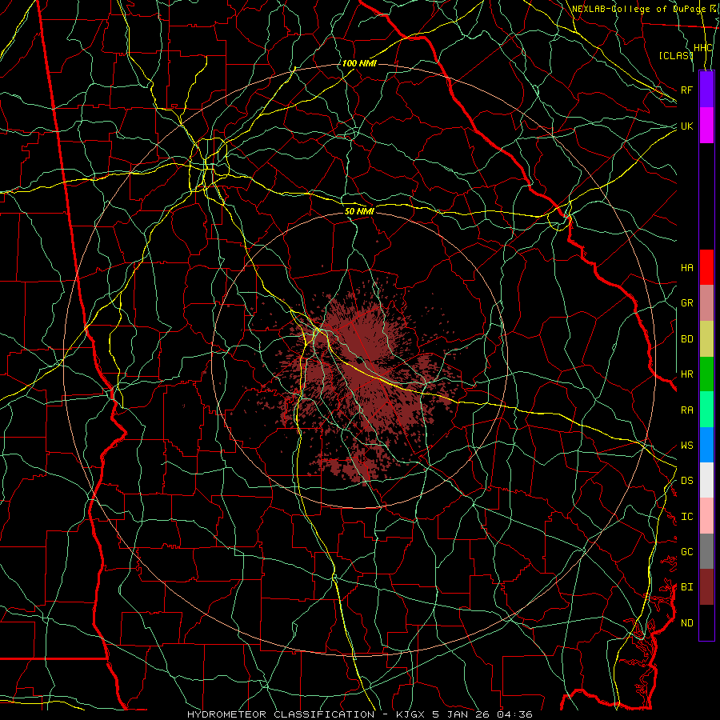Click the yellow BD legend color block
The height and width of the screenshot is (720, 720).
(706, 339)
